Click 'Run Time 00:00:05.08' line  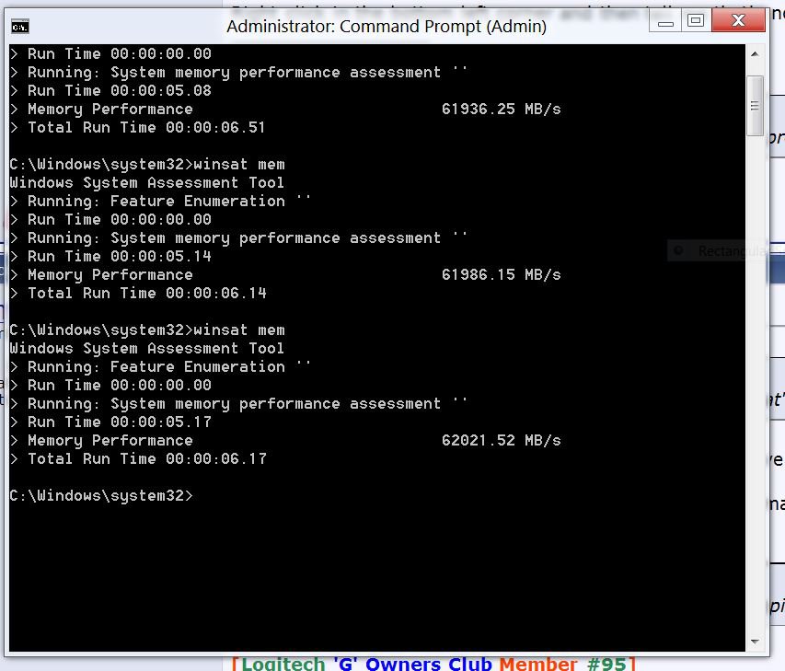tap(110, 90)
